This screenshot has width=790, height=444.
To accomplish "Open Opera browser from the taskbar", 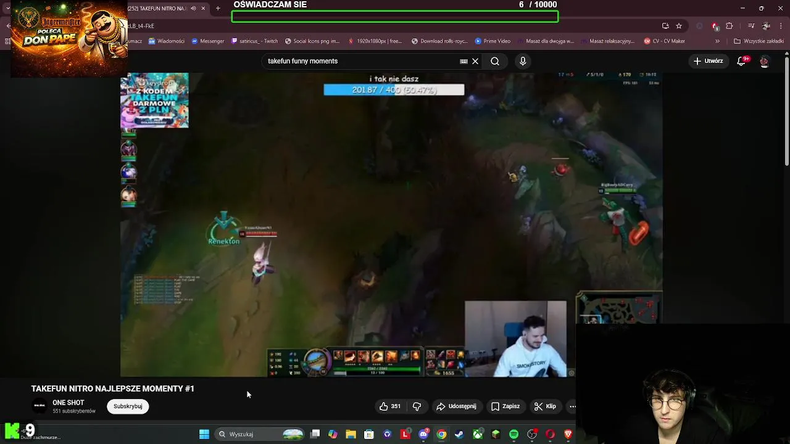I will pos(550,434).
